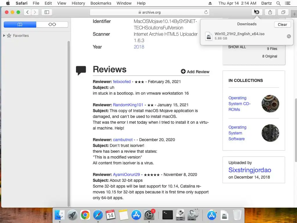Image resolution: width=297 pixels, height=223 pixels.
Task: Open reviewer AyamiOoruri29 profile
Action: coord(126,175)
